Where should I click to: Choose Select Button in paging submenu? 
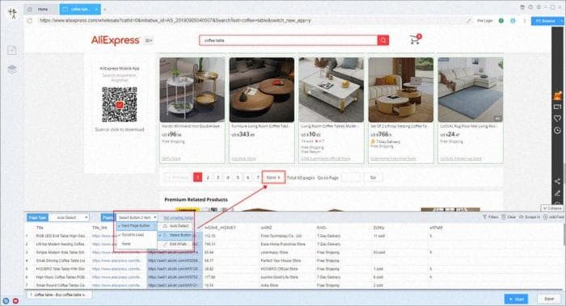[175, 235]
